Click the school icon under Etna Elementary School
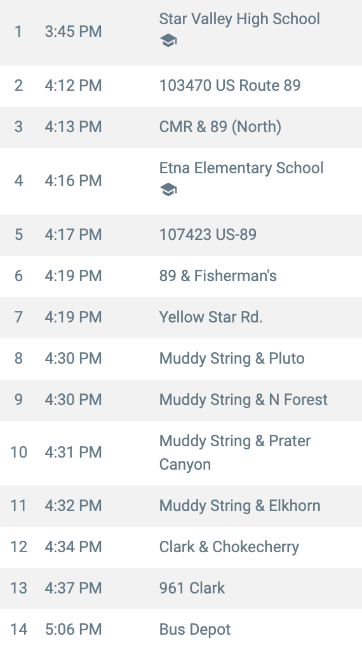The image size is (362, 655). [168, 190]
